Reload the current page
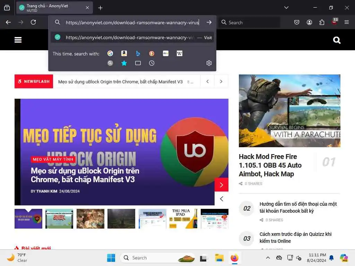355x266 pixels. (33, 22)
